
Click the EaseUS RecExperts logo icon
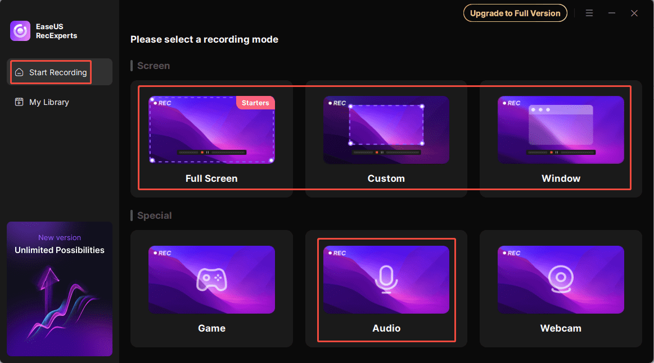tap(20, 30)
